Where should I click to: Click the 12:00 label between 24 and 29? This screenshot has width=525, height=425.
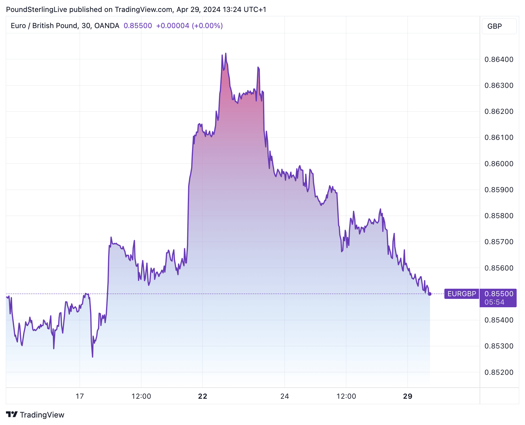point(346,396)
